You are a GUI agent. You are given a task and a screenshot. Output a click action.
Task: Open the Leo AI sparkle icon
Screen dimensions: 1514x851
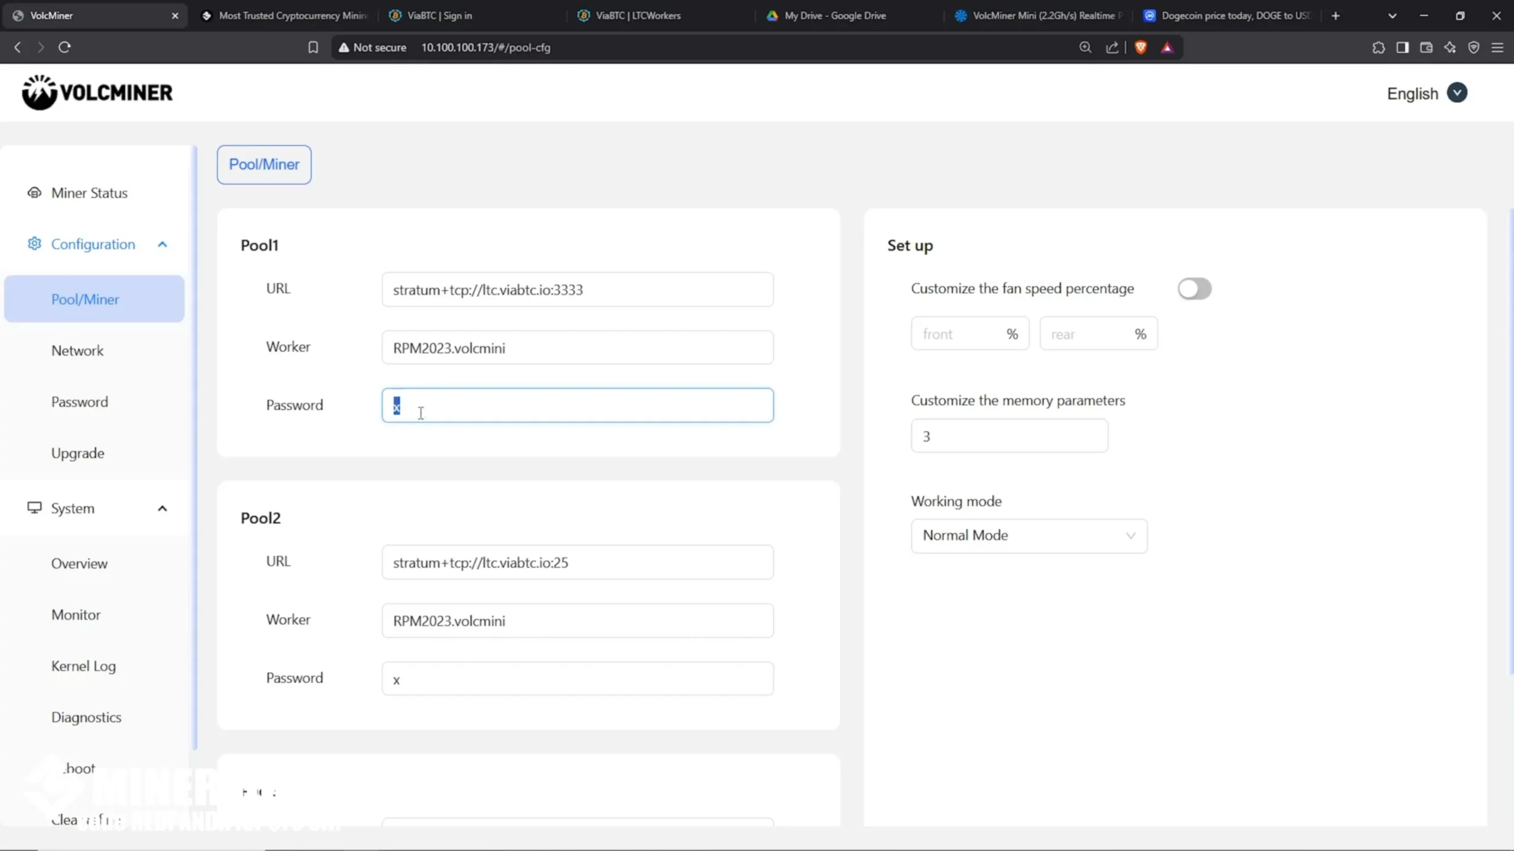(x=1450, y=47)
